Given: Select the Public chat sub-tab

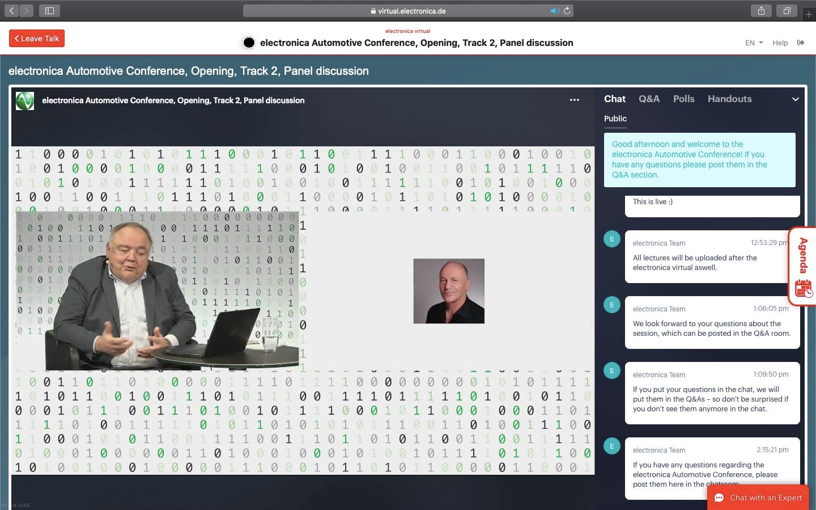Looking at the screenshot, I should (615, 119).
